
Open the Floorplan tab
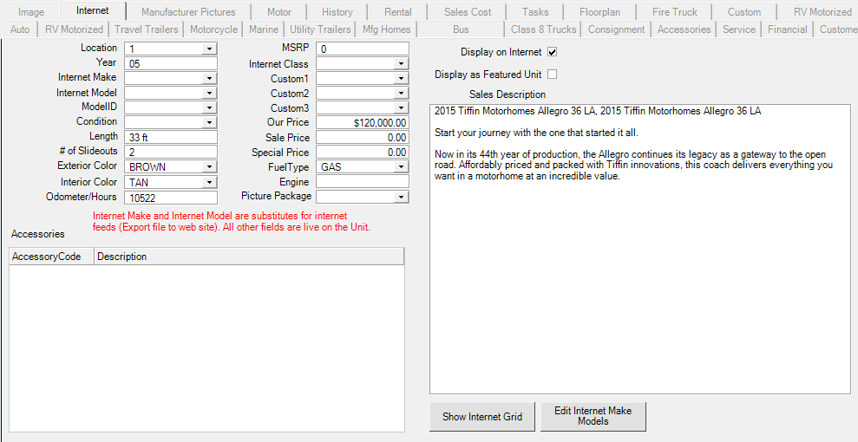pos(600,12)
